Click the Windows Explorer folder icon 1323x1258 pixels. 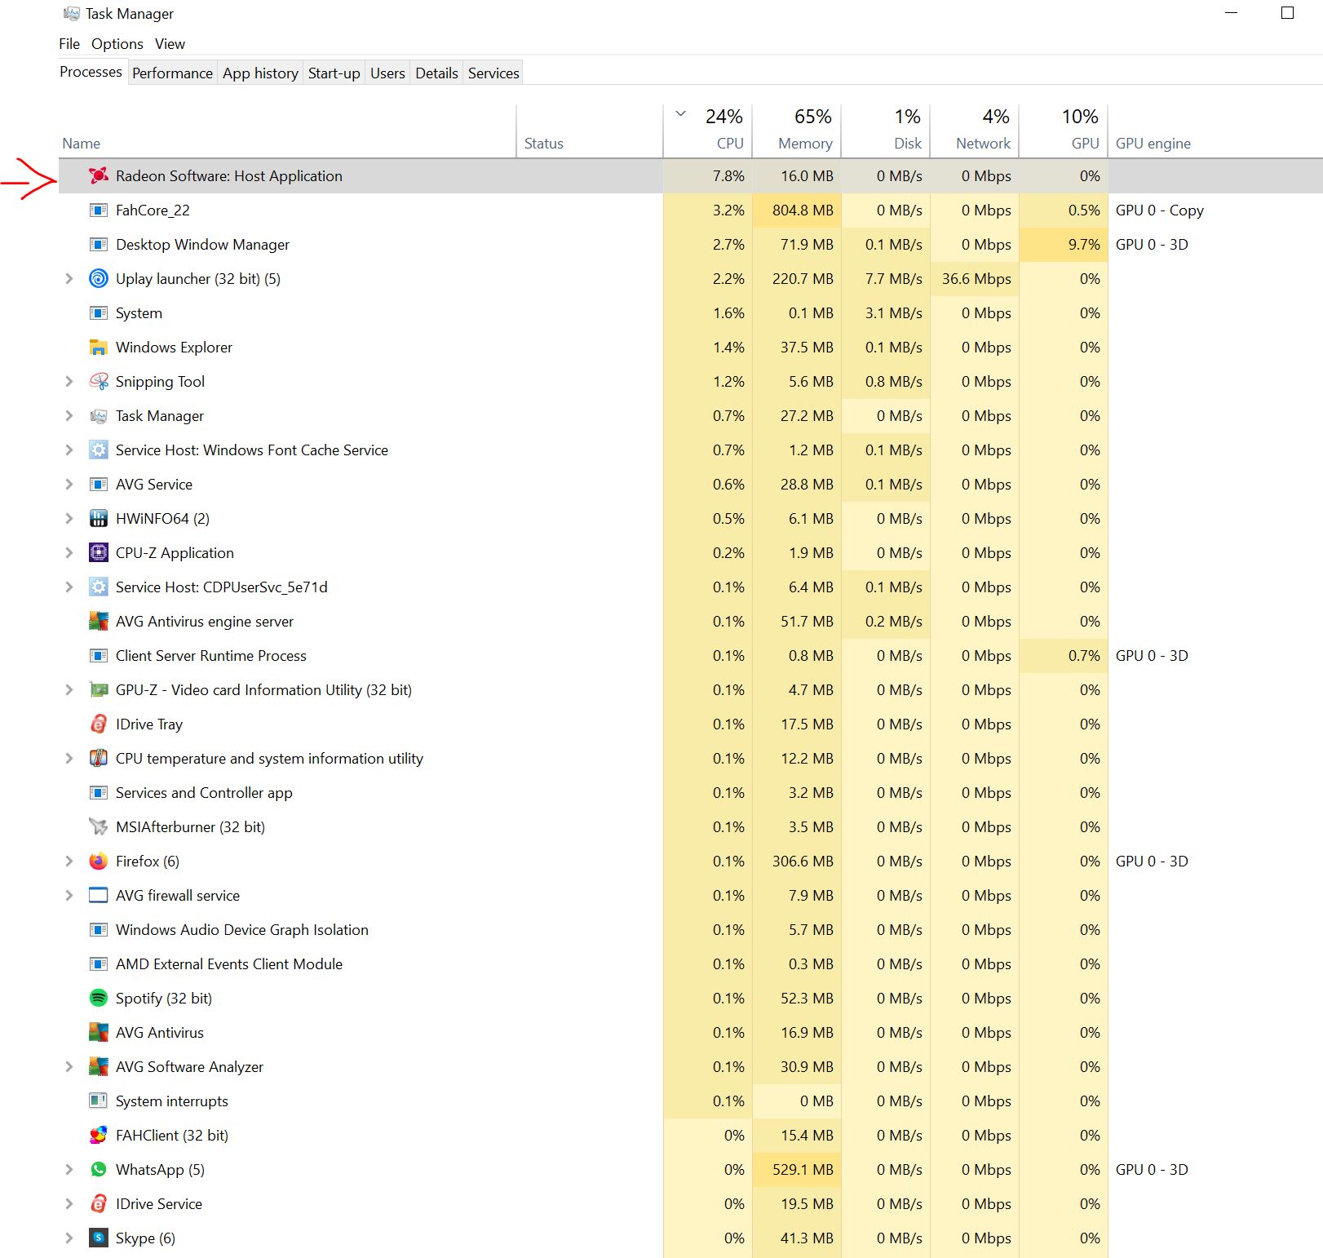click(99, 347)
